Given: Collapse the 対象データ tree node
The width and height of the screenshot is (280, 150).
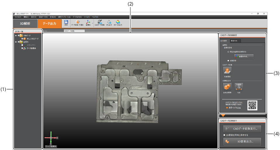Looking at the screenshot, I should pos(15,36).
